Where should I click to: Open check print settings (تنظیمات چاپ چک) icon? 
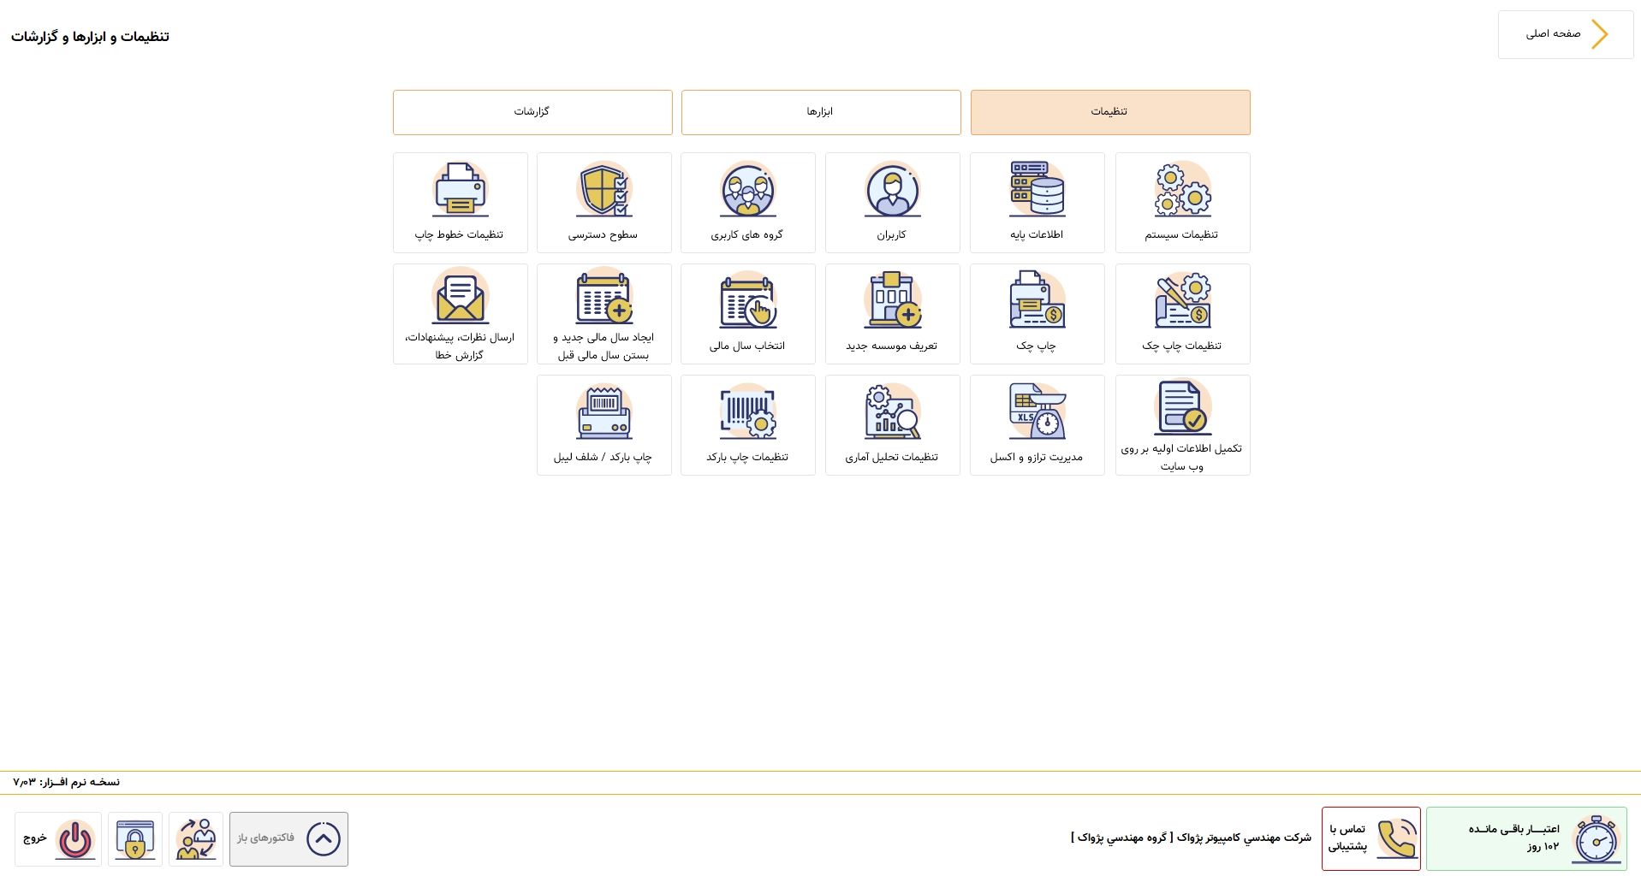(x=1182, y=300)
